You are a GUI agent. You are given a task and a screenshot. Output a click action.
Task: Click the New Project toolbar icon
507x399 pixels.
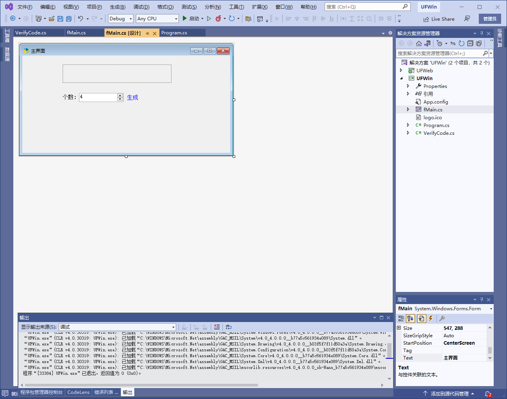[x=38, y=18]
